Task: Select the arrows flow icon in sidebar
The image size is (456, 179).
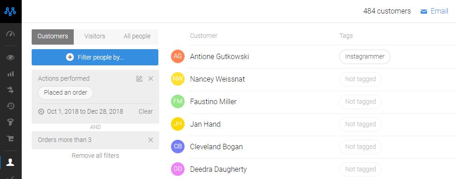Action: point(10,90)
